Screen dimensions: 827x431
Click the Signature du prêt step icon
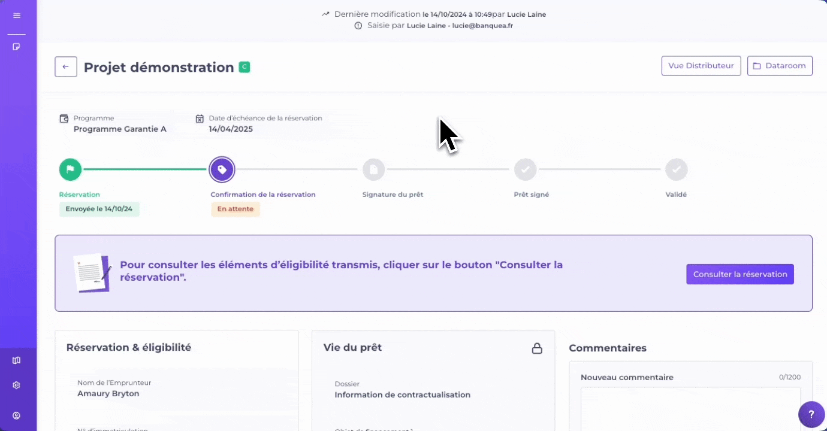(373, 169)
